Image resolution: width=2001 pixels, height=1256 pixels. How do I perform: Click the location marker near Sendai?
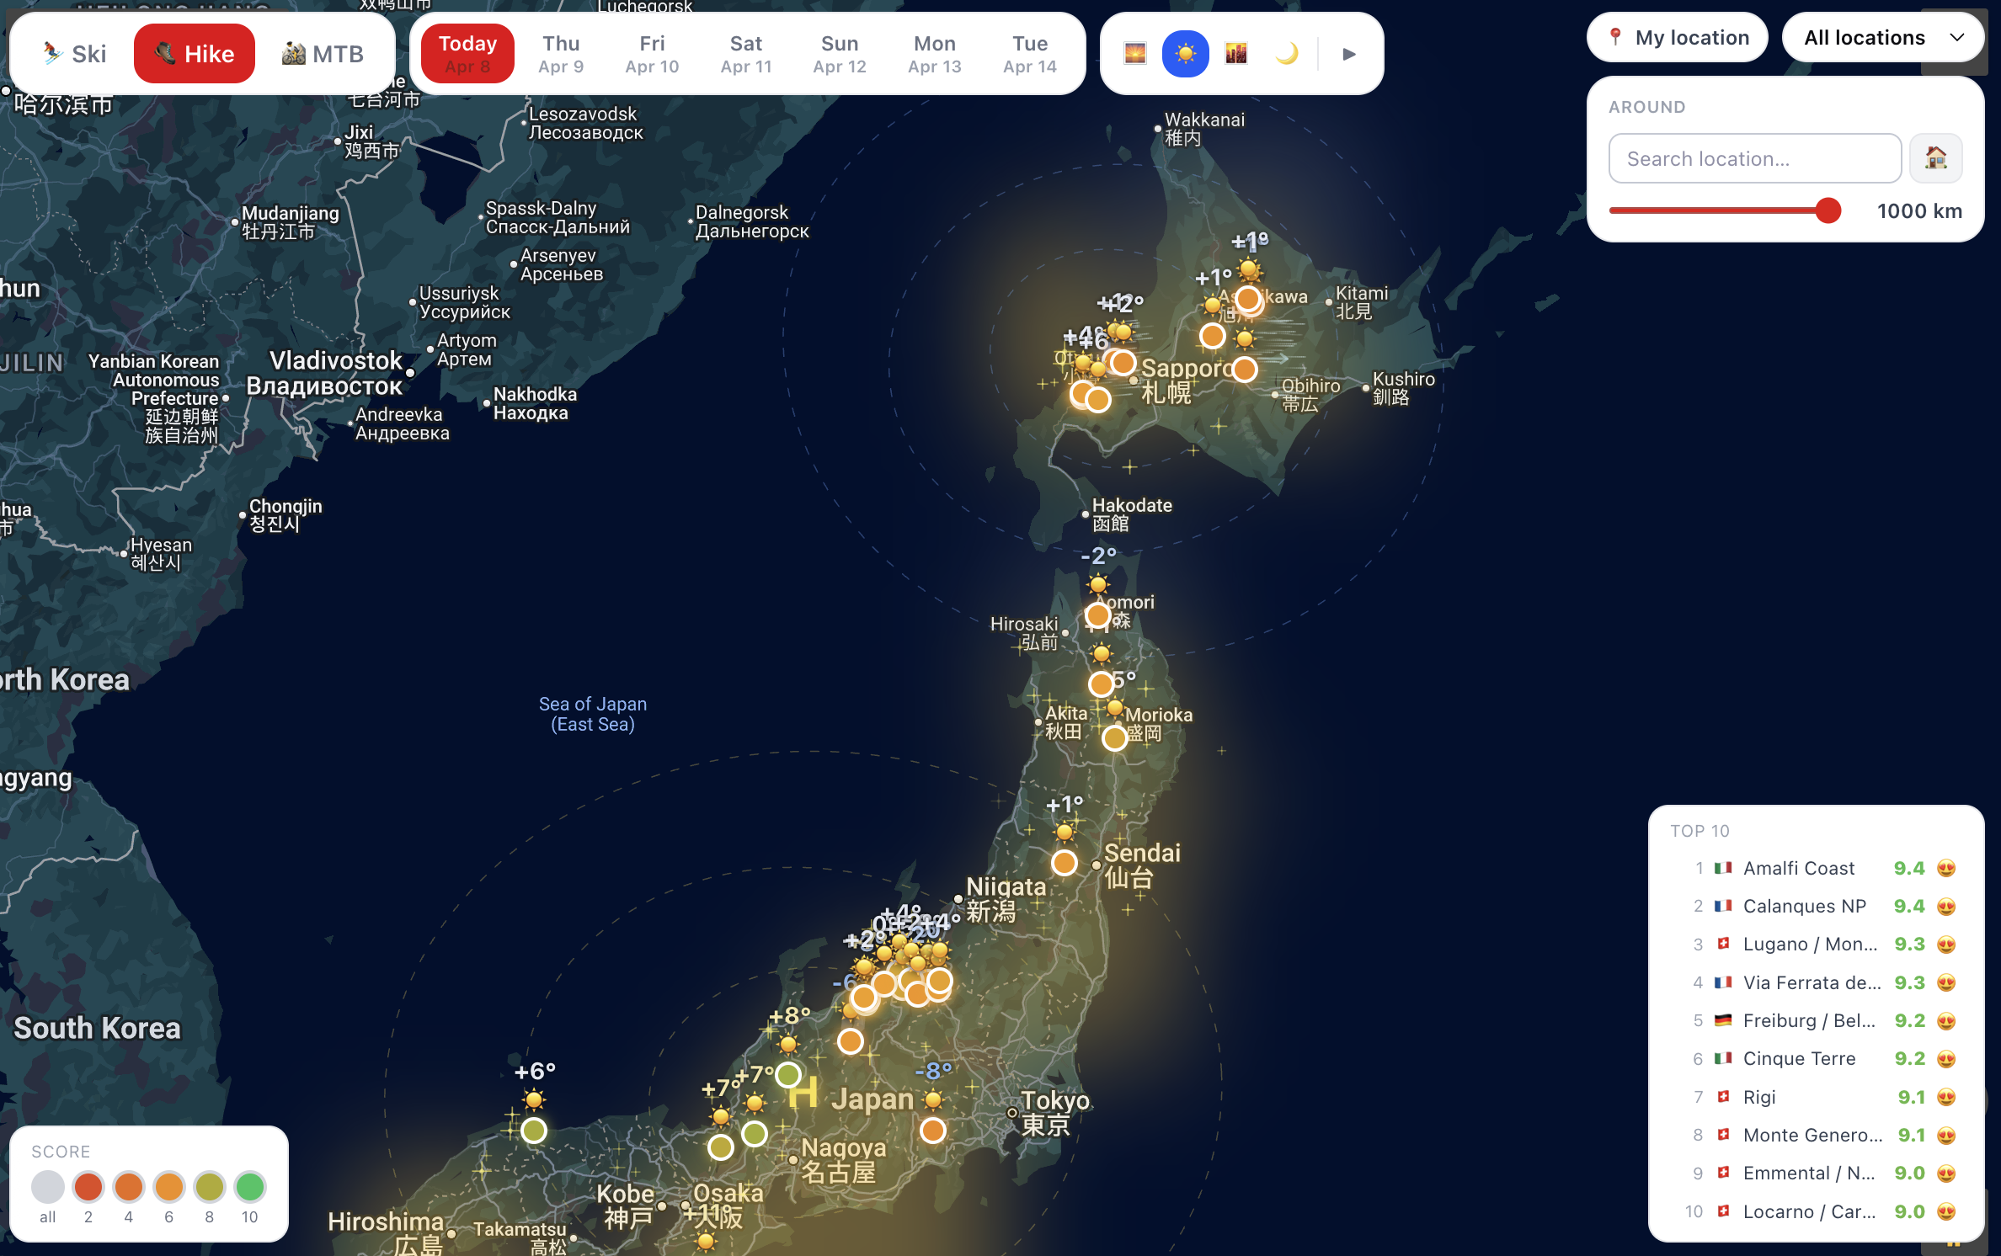tap(1064, 863)
